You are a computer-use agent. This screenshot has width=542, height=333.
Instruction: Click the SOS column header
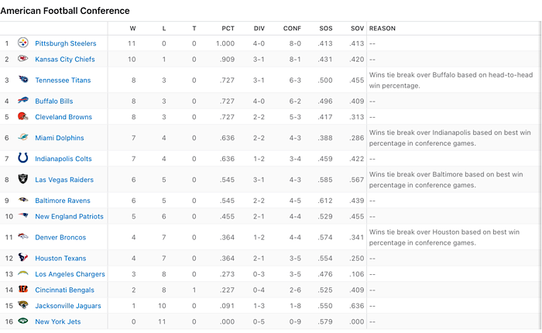326,29
